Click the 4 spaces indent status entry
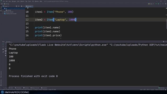Image resolution: width=167 pixels, height=94 pixels. (x=152, y=90)
